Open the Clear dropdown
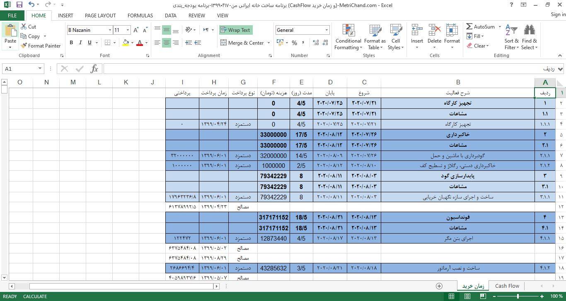This screenshot has width=566, height=301. pyautogui.click(x=478, y=45)
